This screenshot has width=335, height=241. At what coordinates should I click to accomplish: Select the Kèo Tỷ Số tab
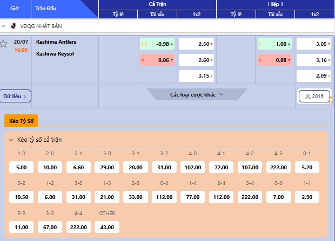point(21,121)
